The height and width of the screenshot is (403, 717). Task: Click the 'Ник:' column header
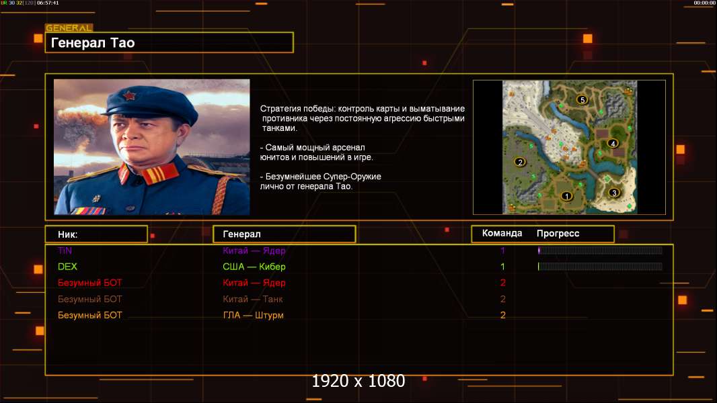click(96, 234)
